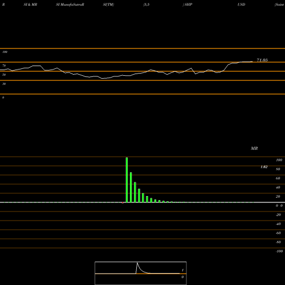Click the MR axis label -20
285x285 pixels.
point(278,215)
